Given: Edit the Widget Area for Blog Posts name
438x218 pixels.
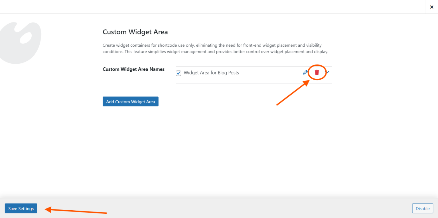Looking at the screenshot, I should [x=305, y=72].
